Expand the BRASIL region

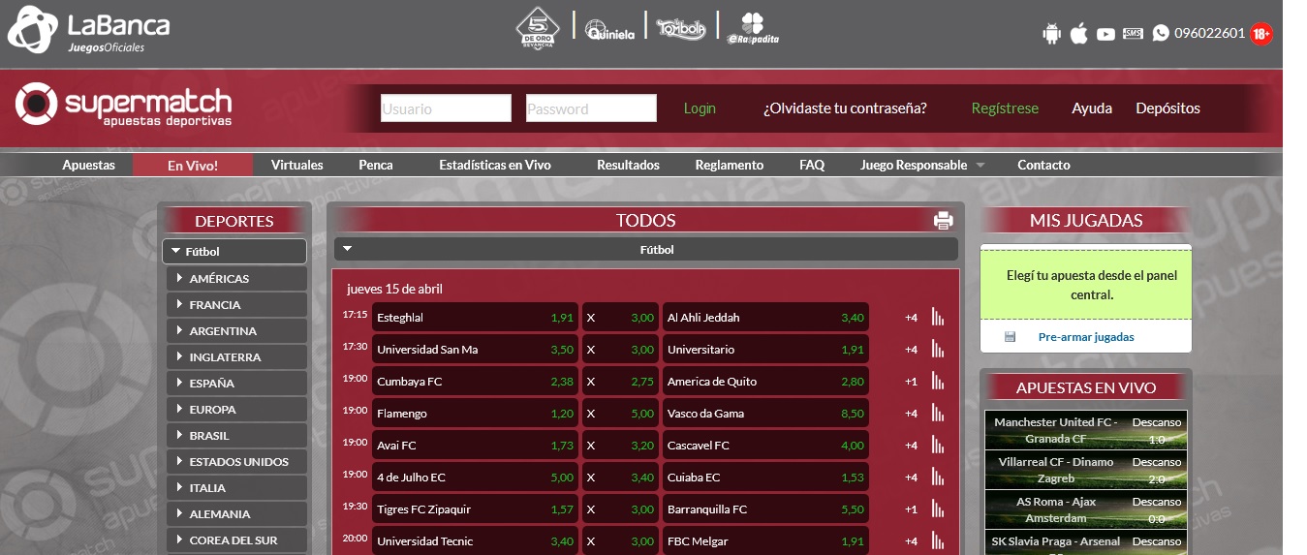pos(236,435)
